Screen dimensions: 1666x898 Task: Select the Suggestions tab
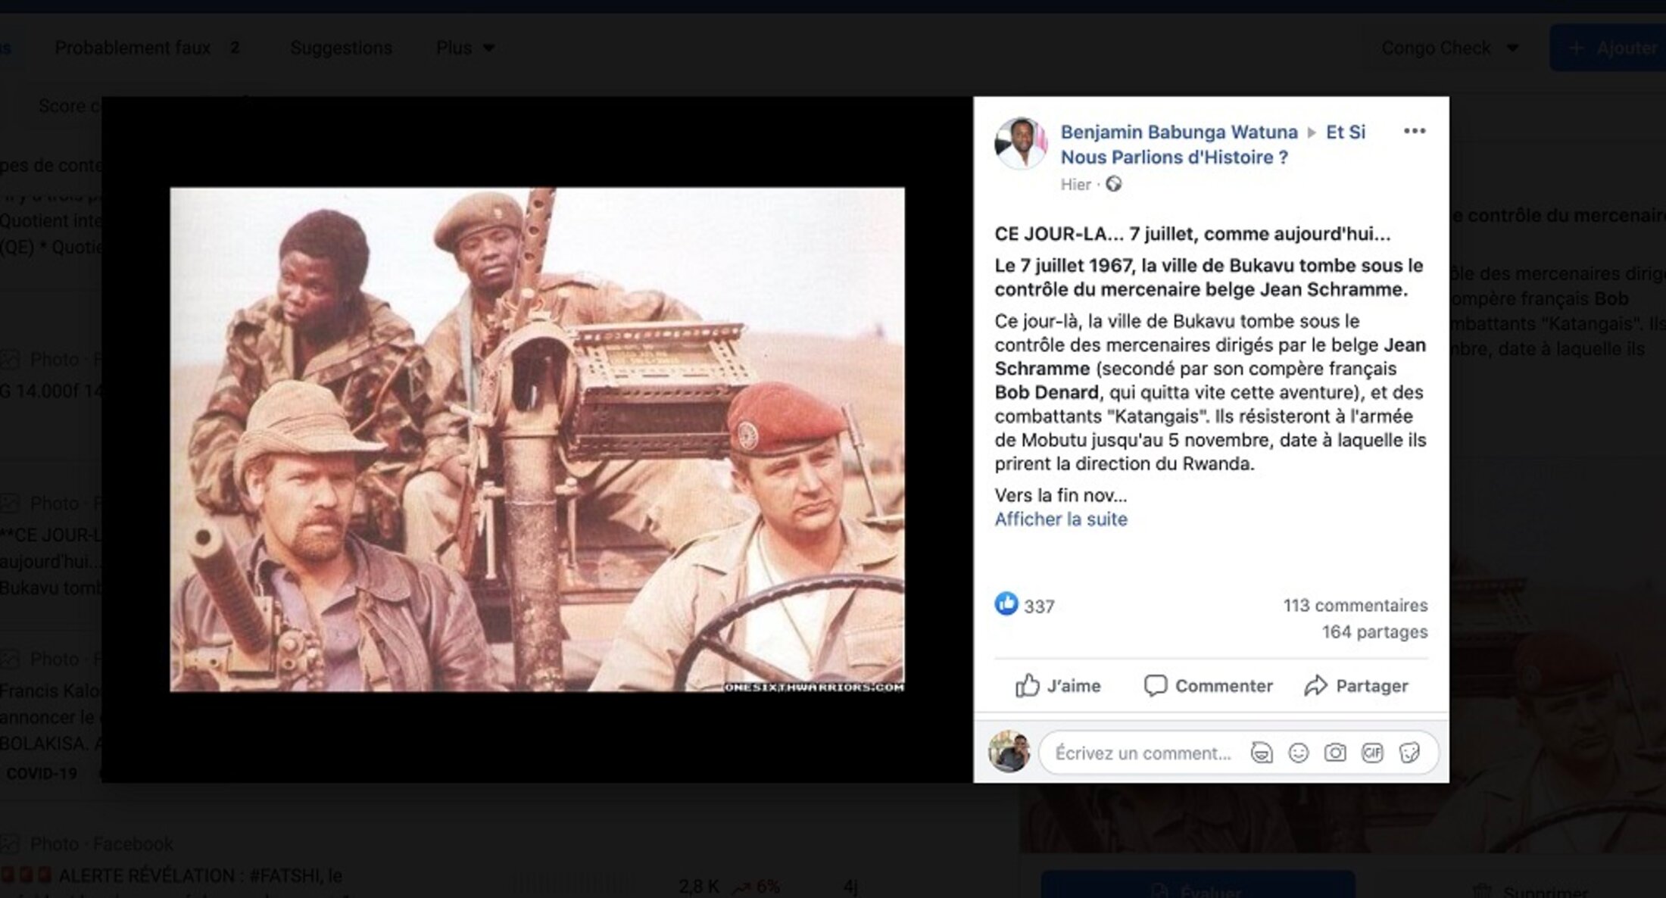(341, 48)
